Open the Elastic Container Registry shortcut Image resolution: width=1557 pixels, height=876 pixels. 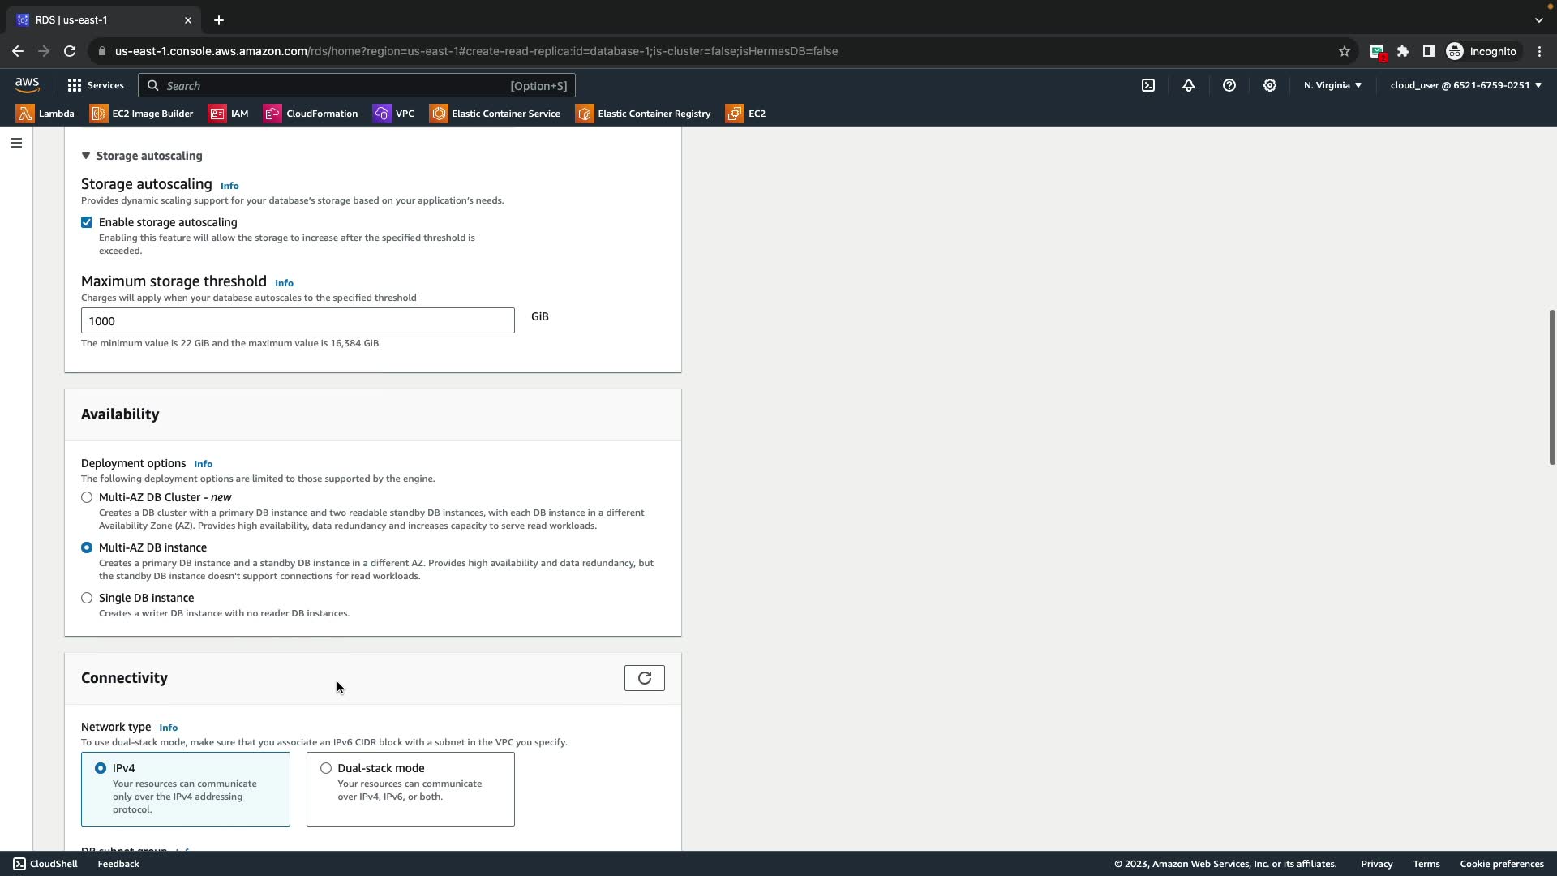643,114
